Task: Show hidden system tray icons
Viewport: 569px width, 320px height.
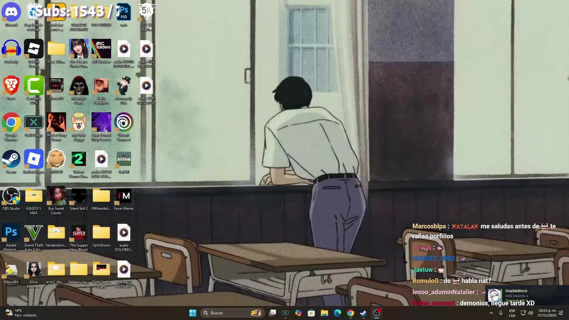Action: click(491, 313)
